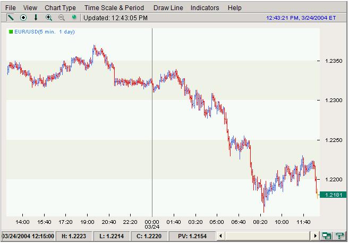
Task: Open the File menu
Action: (x=10, y=8)
